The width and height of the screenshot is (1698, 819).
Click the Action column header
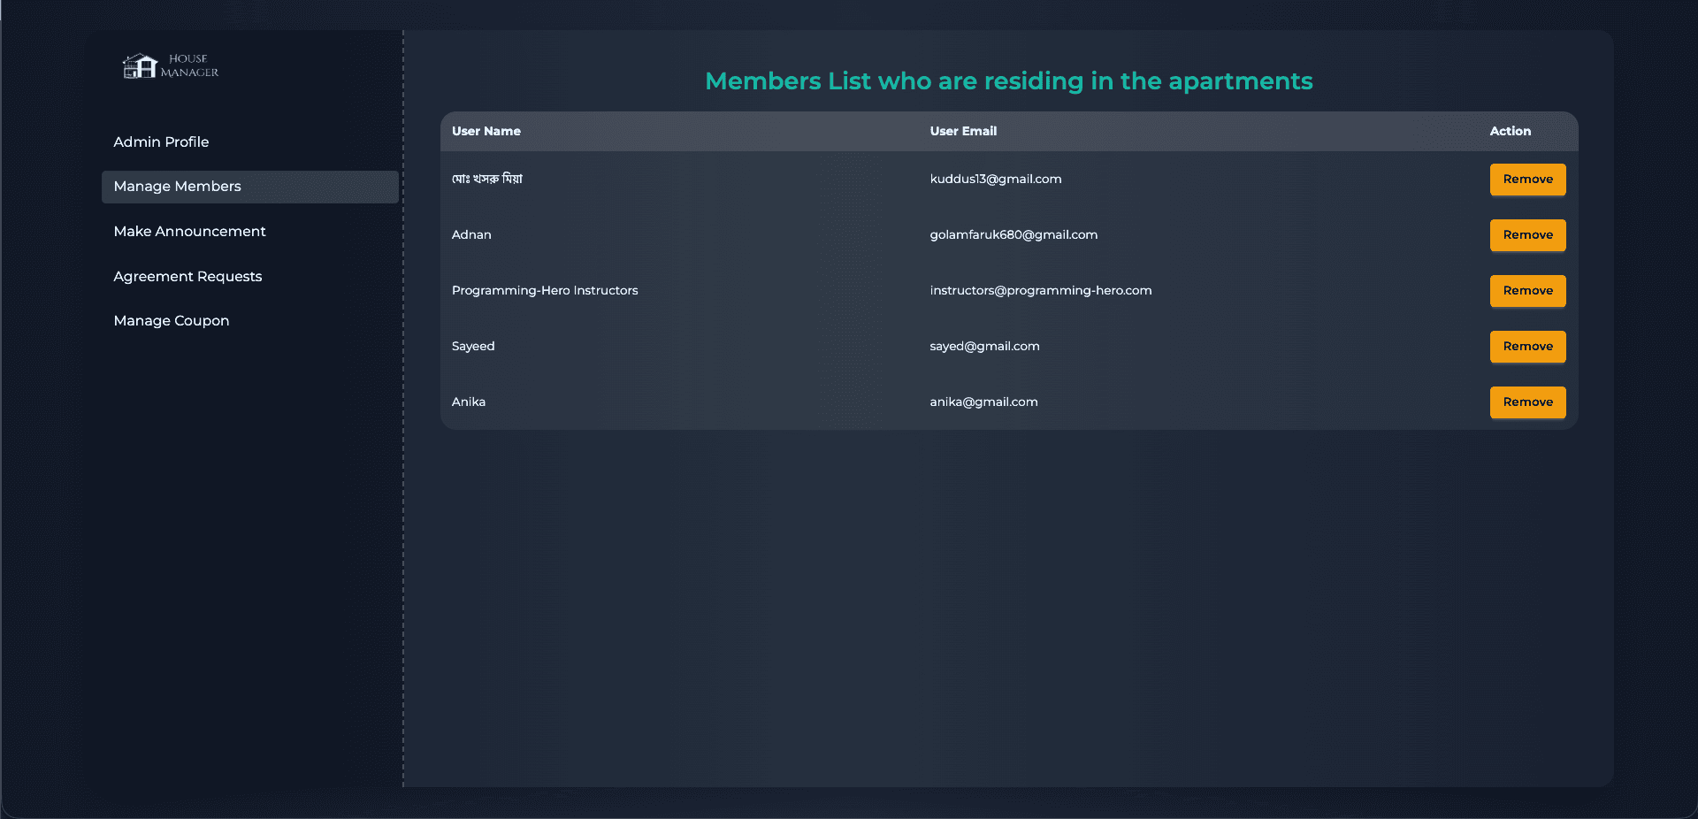1510,131
